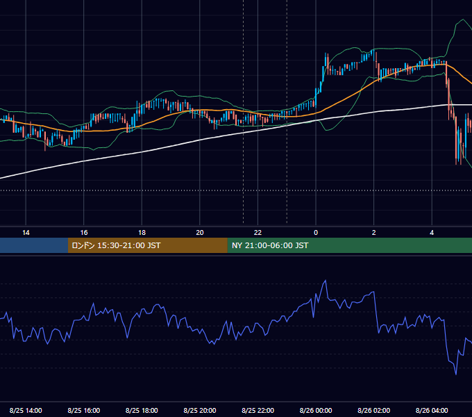Click the 8/26 00:00 date label
Screen dimensions: 472x417
pos(316,410)
